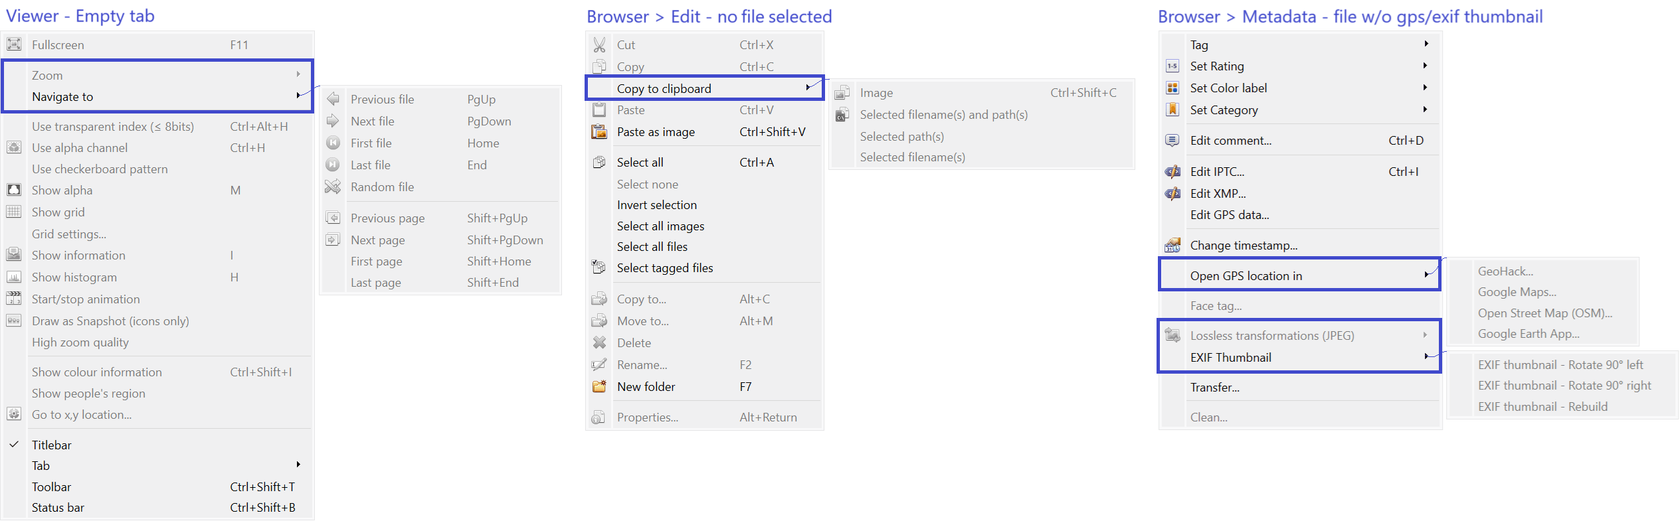The height and width of the screenshot is (521, 1680).
Task: Click the Edit IPTC icon
Action: click(1172, 172)
